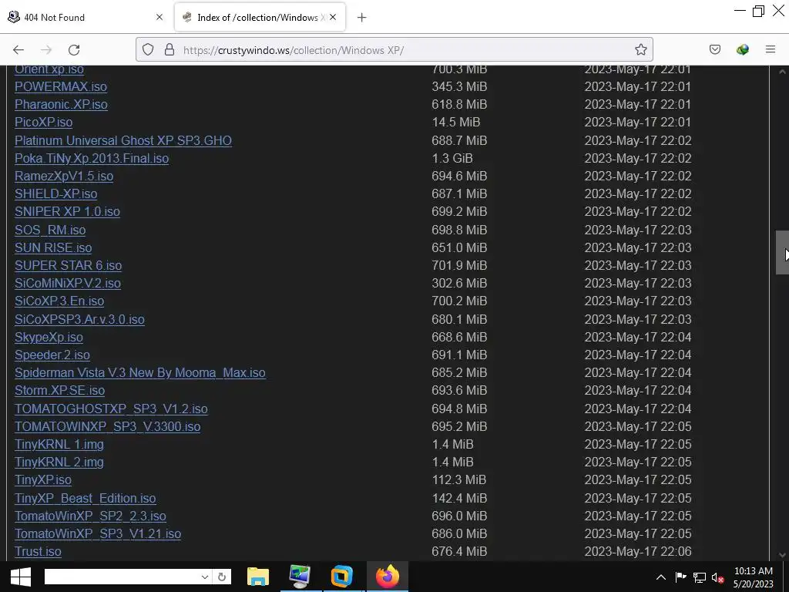Download Platinum Universal Ghost XP SP3.GHO
The width and height of the screenshot is (789, 592).
point(123,140)
